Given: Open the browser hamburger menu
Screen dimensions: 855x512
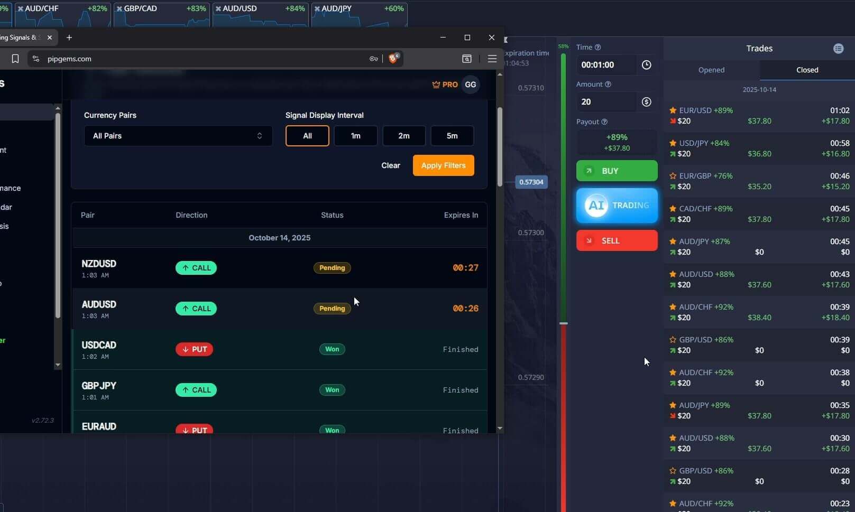Looking at the screenshot, I should click(x=492, y=59).
